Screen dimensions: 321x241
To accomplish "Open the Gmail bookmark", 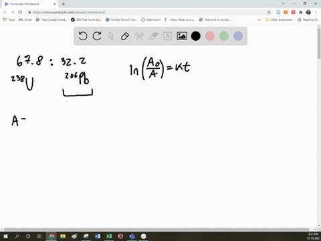I will pos(25,19).
